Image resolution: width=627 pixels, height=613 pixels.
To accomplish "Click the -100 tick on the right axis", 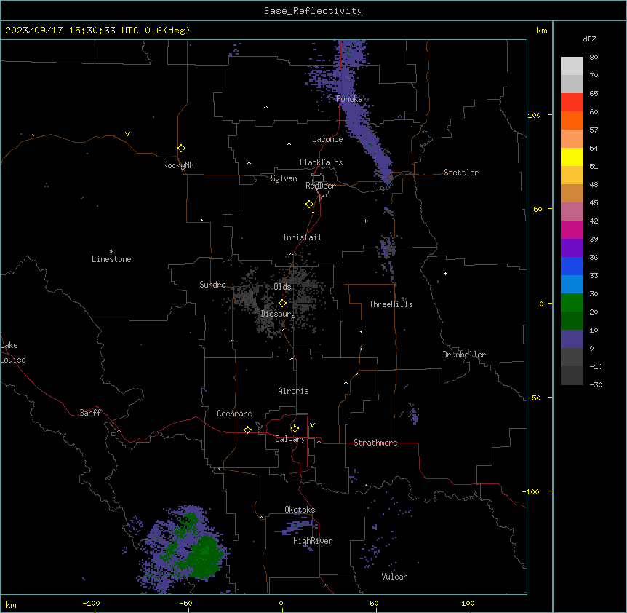I will 532,491.
